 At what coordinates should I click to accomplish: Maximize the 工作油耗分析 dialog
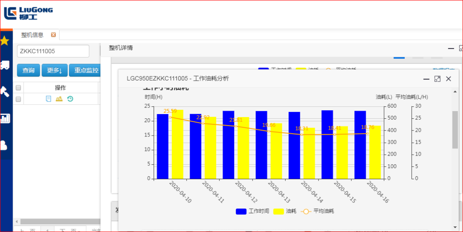tap(437, 78)
